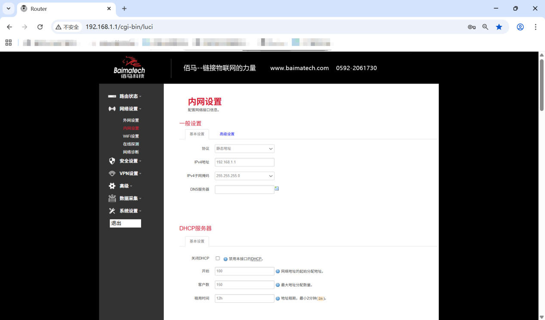Image resolution: width=545 pixels, height=320 pixels.
Task: Click the browser bookmark star icon
Action: [x=499, y=27]
